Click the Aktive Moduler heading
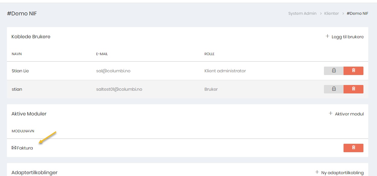The image size is (377, 176). point(29,114)
